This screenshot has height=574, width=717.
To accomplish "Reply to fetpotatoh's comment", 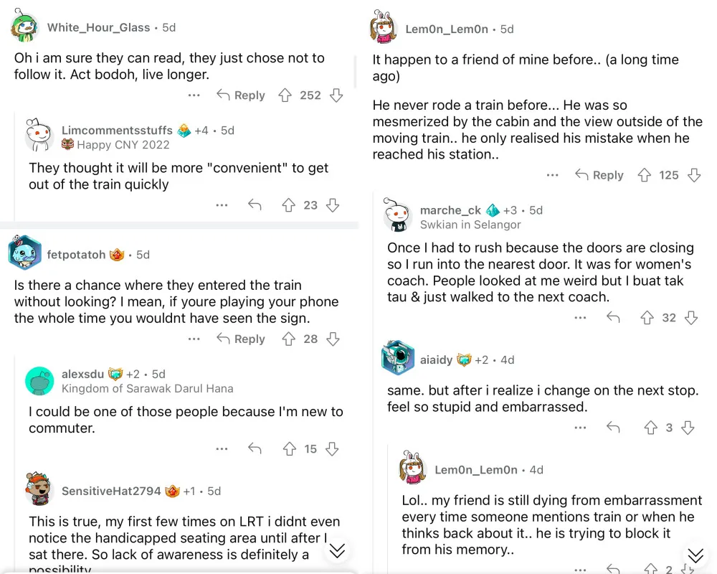I will click(241, 339).
